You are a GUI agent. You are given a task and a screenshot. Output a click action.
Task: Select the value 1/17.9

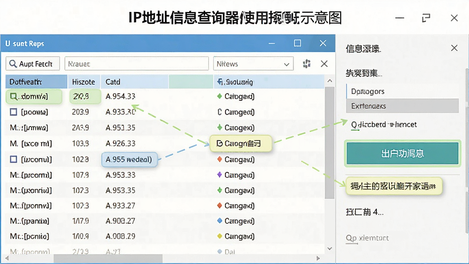tap(81, 221)
